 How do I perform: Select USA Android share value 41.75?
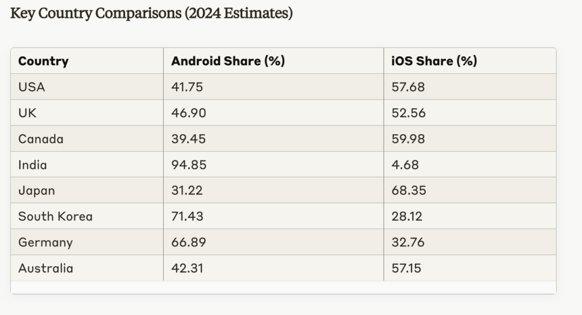click(x=188, y=88)
